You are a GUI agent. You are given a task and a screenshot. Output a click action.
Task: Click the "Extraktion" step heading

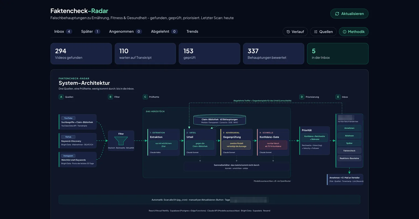click(x=156, y=137)
